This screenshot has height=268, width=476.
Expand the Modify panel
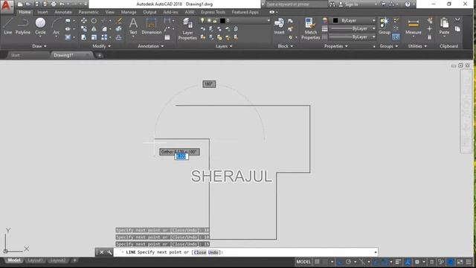[101, 46]
